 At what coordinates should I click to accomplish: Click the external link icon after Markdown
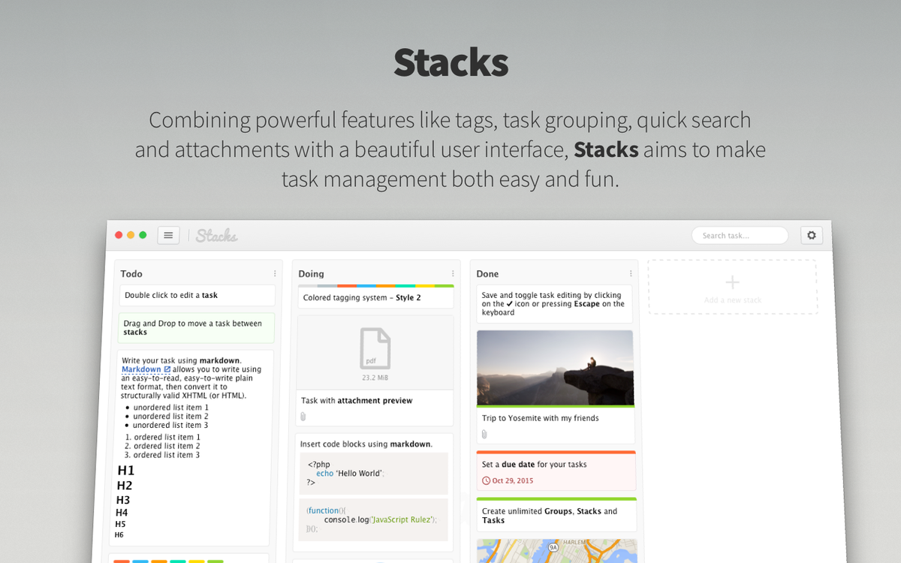tap(167, 369)
